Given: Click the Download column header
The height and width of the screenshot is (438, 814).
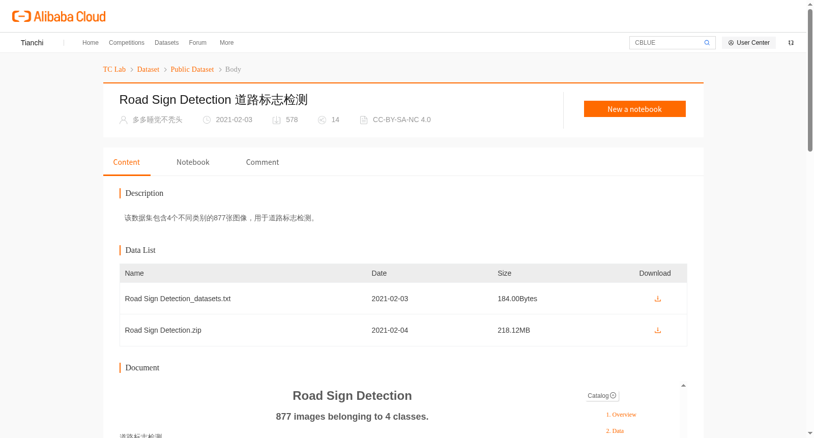Looking at the screenshot, I should click(x=655, y=273).
